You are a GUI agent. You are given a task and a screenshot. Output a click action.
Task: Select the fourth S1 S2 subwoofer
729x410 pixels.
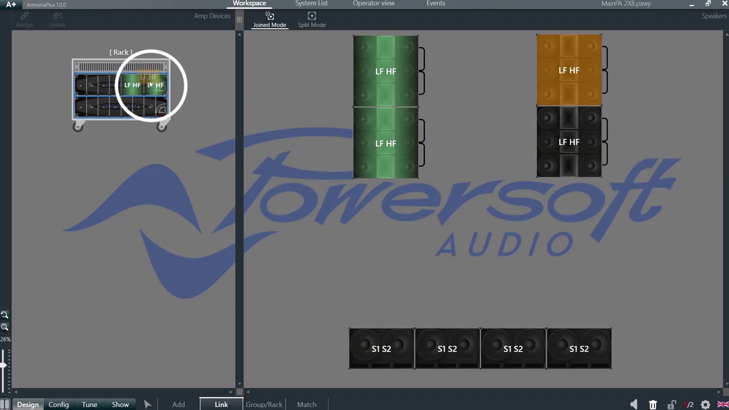579,348
